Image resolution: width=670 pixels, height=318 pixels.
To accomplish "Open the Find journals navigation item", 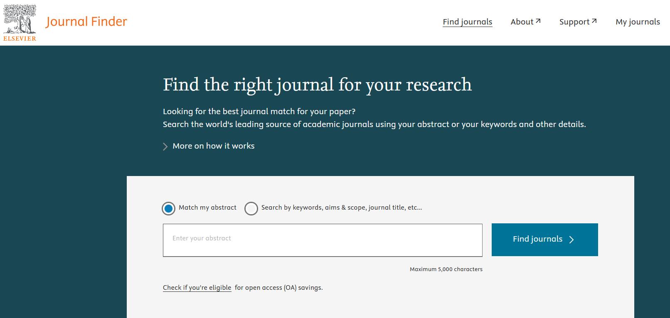I will pyautogui.click(x=467, y=22).
